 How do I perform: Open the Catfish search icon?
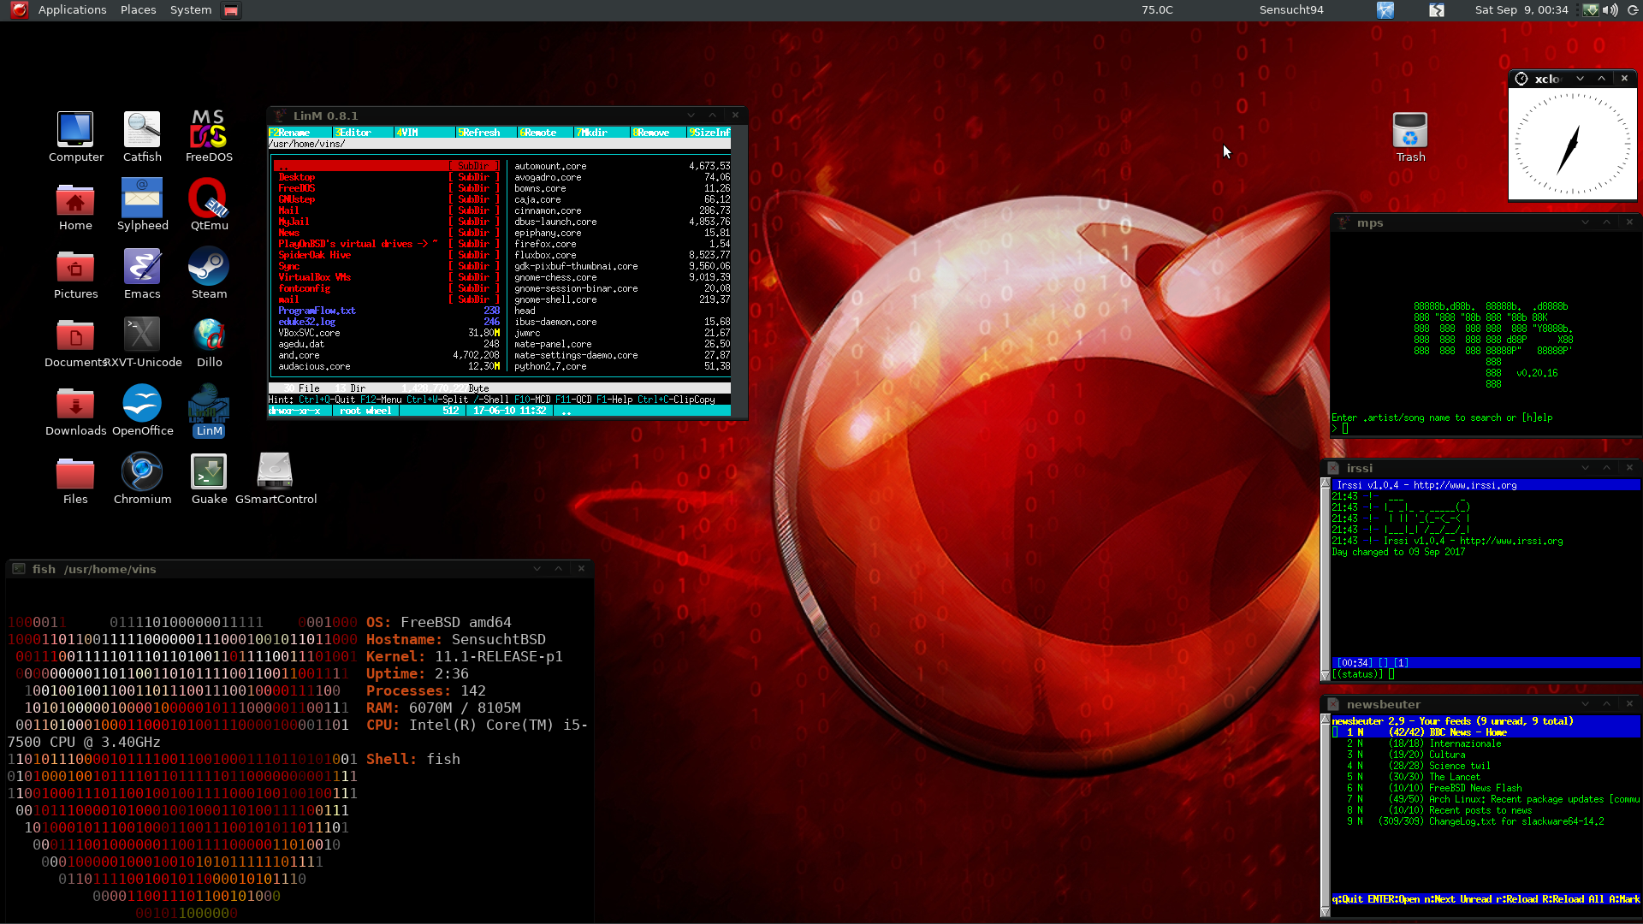pyautogui.click(x=142, y=131)
